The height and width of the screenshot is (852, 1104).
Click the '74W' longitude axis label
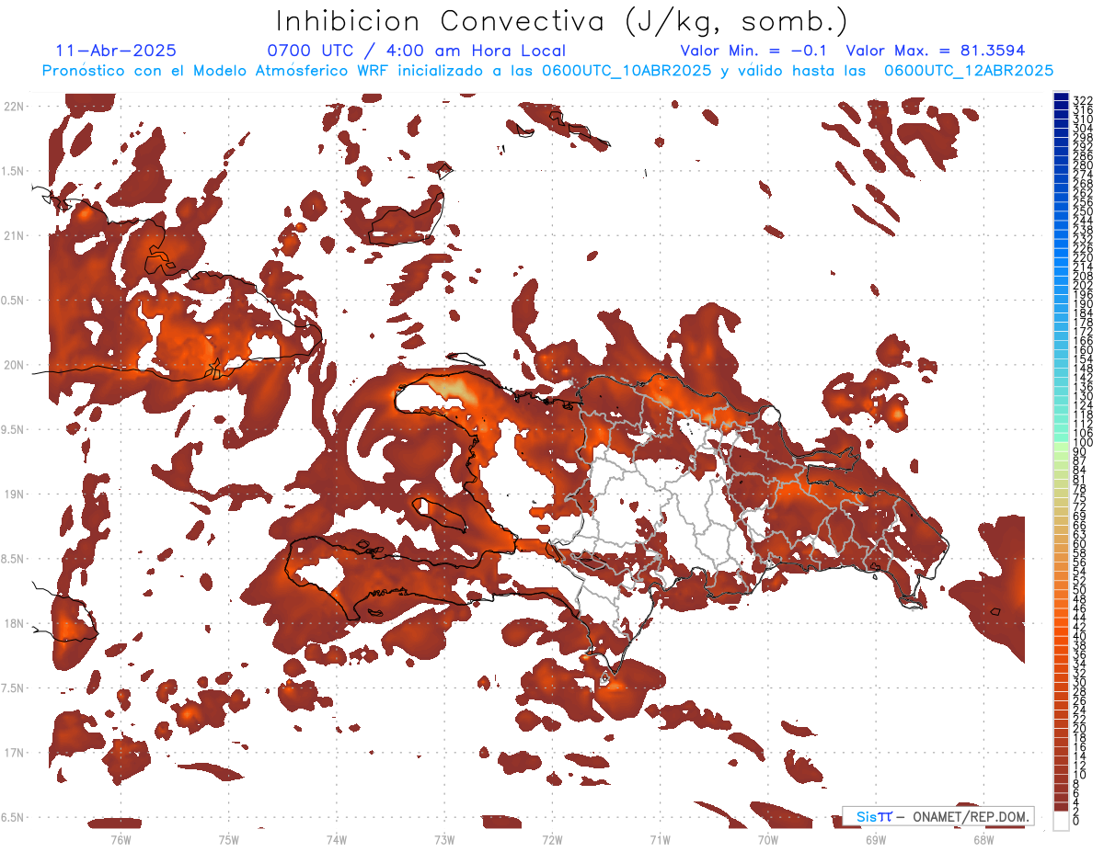pos(337,839)
